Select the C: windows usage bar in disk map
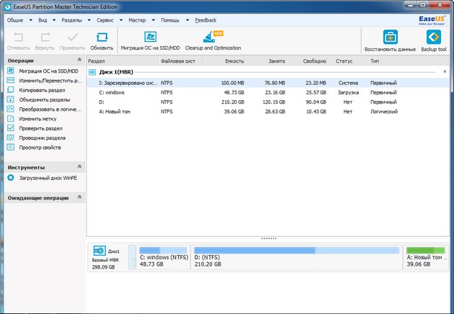454x314 pixels. pyautogui.click(x=164, y=251)
